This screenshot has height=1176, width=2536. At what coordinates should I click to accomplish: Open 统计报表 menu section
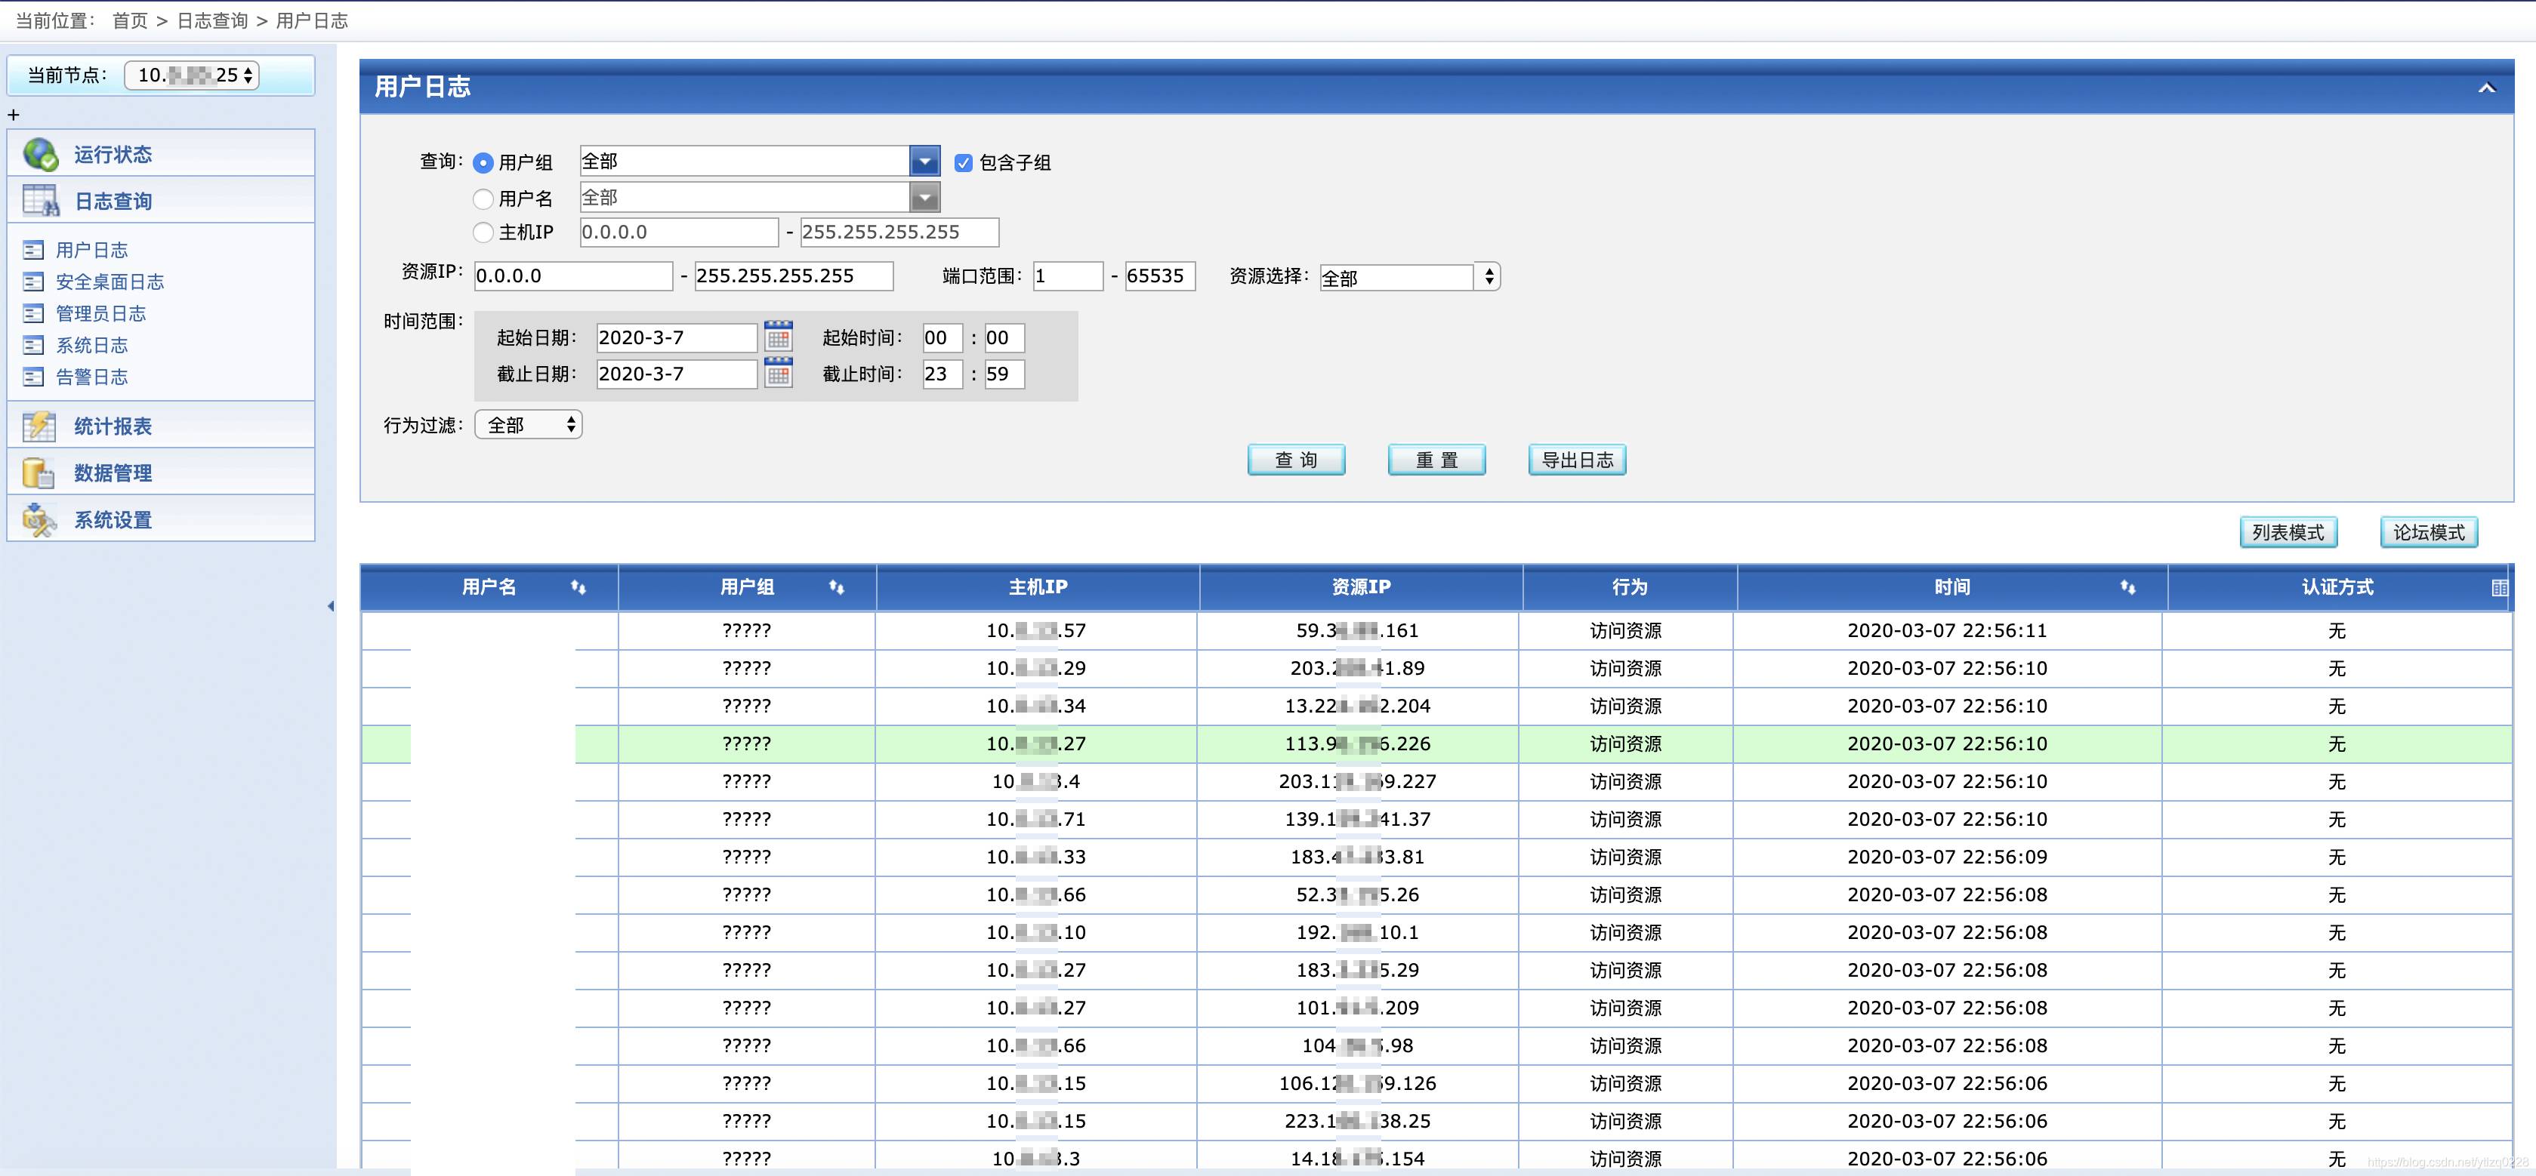[160, 425]
